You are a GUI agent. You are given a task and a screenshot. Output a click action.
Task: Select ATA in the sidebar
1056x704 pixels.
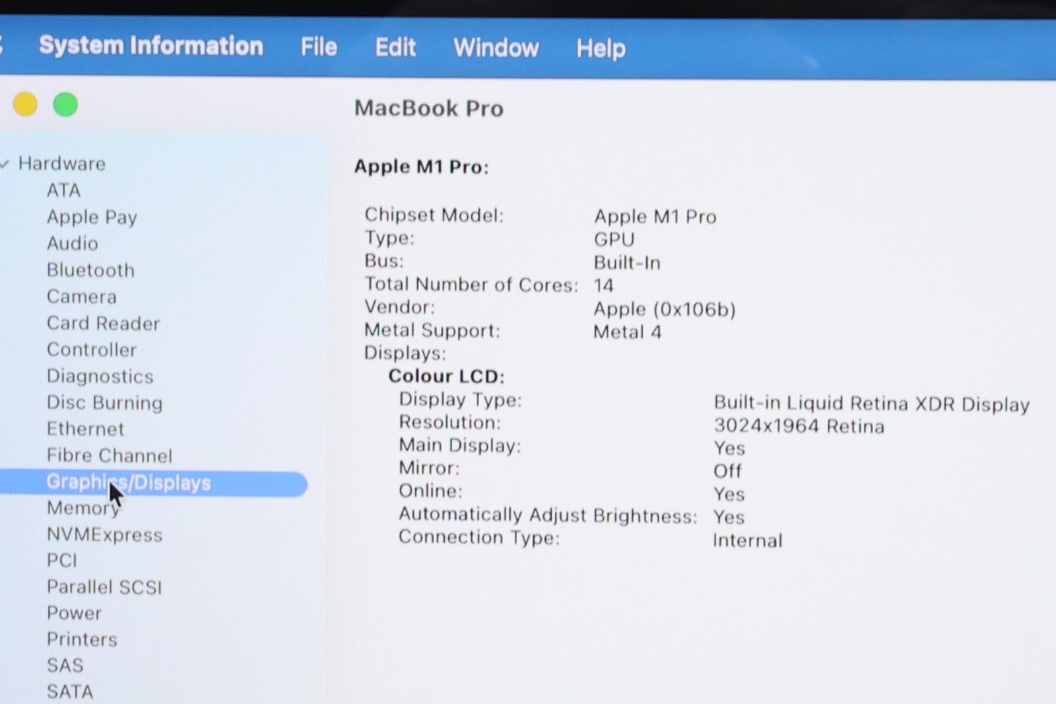pyautogui.click(x=63, y=190)
